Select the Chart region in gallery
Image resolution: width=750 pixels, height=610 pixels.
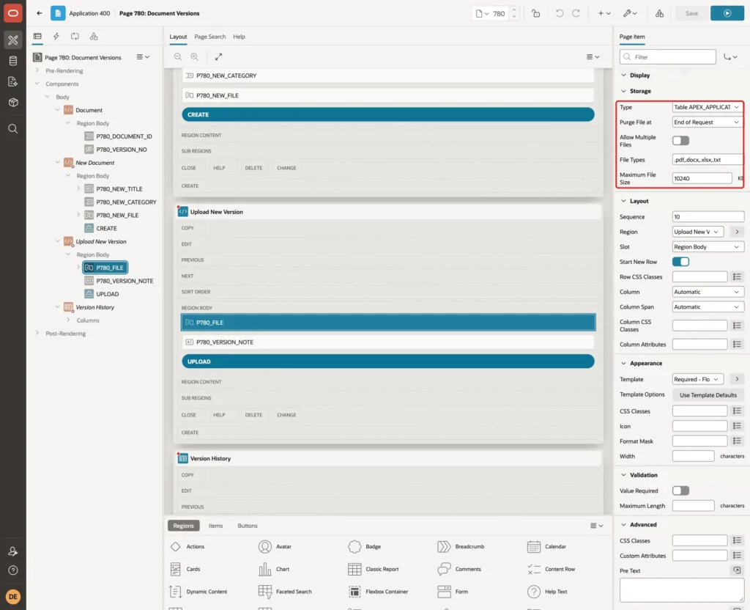click(274, 569)
